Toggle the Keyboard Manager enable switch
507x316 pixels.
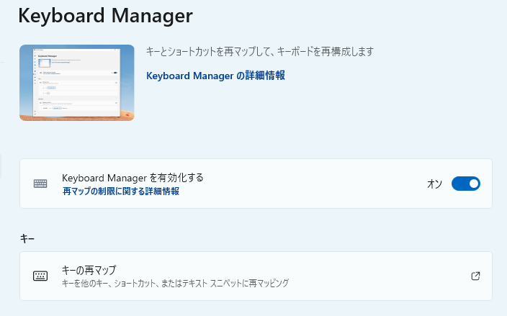465,184
